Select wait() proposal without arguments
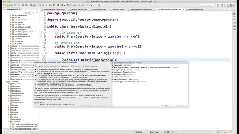Screen dimensions: 239x134 (150, 77)
